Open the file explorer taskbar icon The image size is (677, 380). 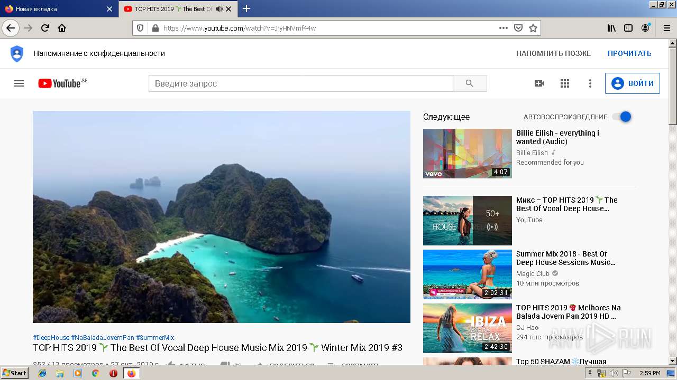(60, 373)
